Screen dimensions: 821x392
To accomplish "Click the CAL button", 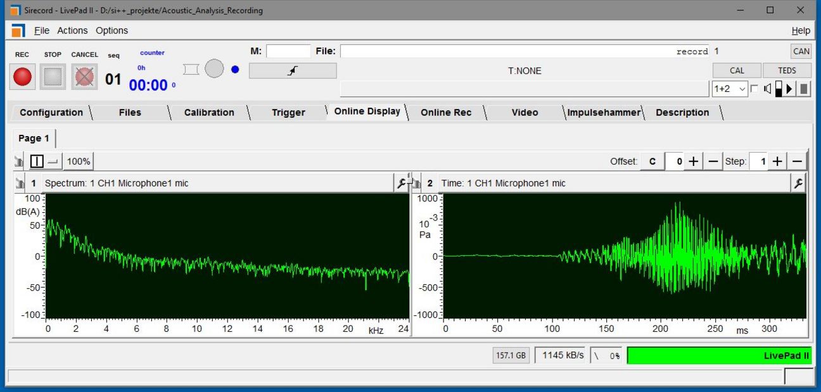I will pos(737,70).
